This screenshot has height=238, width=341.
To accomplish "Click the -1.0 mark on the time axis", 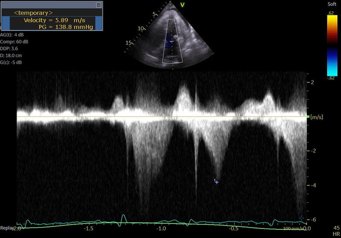I will (161, 228).
